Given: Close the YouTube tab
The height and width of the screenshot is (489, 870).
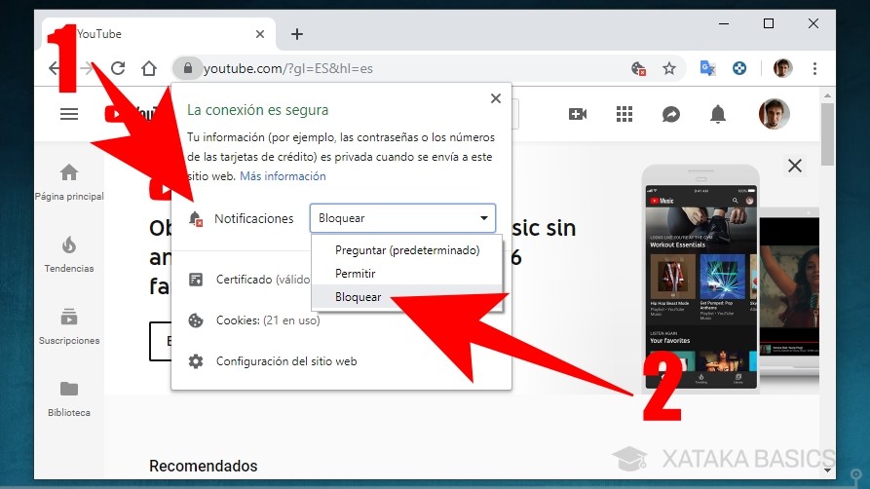Looking at the screenshot, I should [260, 34].
